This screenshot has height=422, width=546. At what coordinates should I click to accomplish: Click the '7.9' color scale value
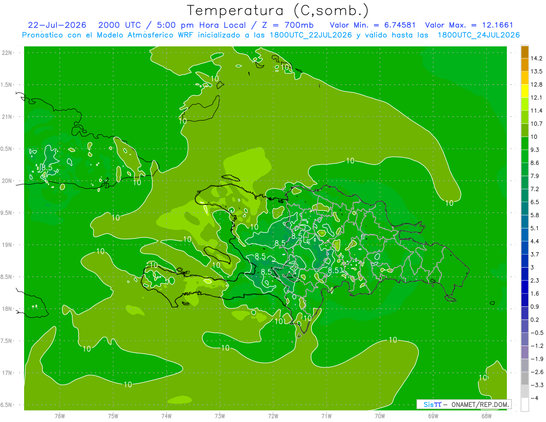pos(534,176)
